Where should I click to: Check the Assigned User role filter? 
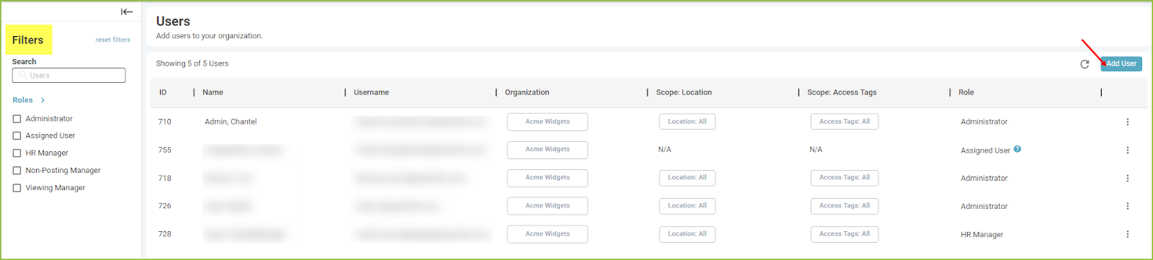coord(17,135)
